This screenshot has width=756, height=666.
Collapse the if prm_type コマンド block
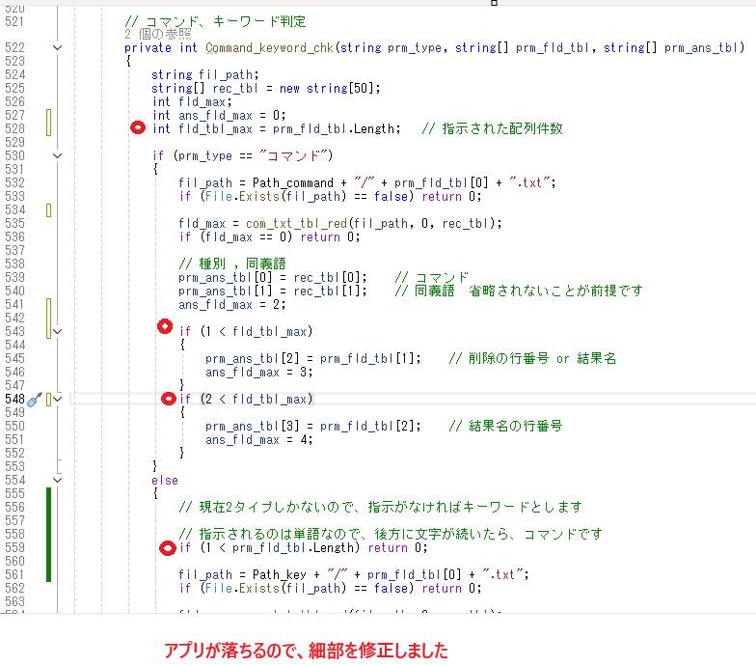coord(57,155)
